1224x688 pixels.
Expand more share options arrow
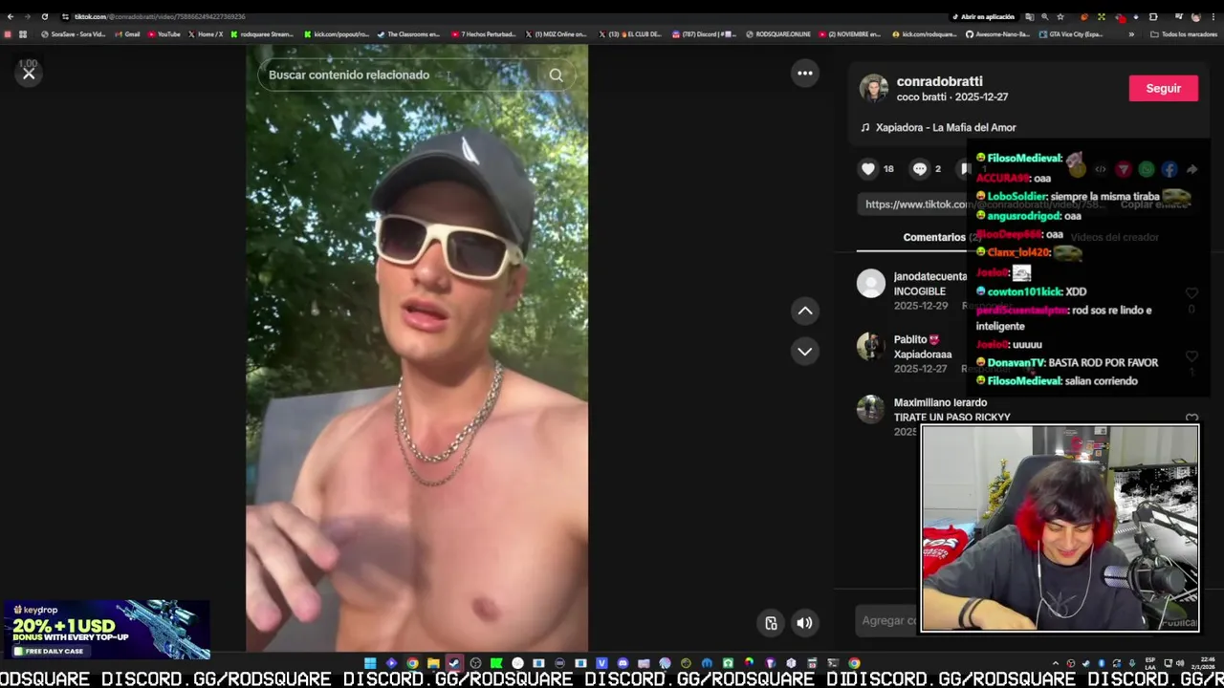[1192, 169]
